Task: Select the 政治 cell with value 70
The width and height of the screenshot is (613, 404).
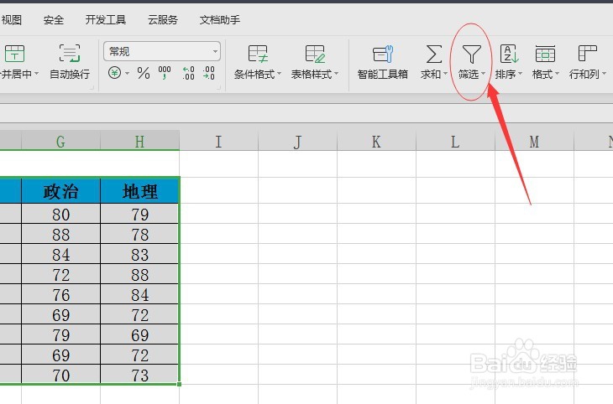Action: pyautogui.click(x=60, y=375)
